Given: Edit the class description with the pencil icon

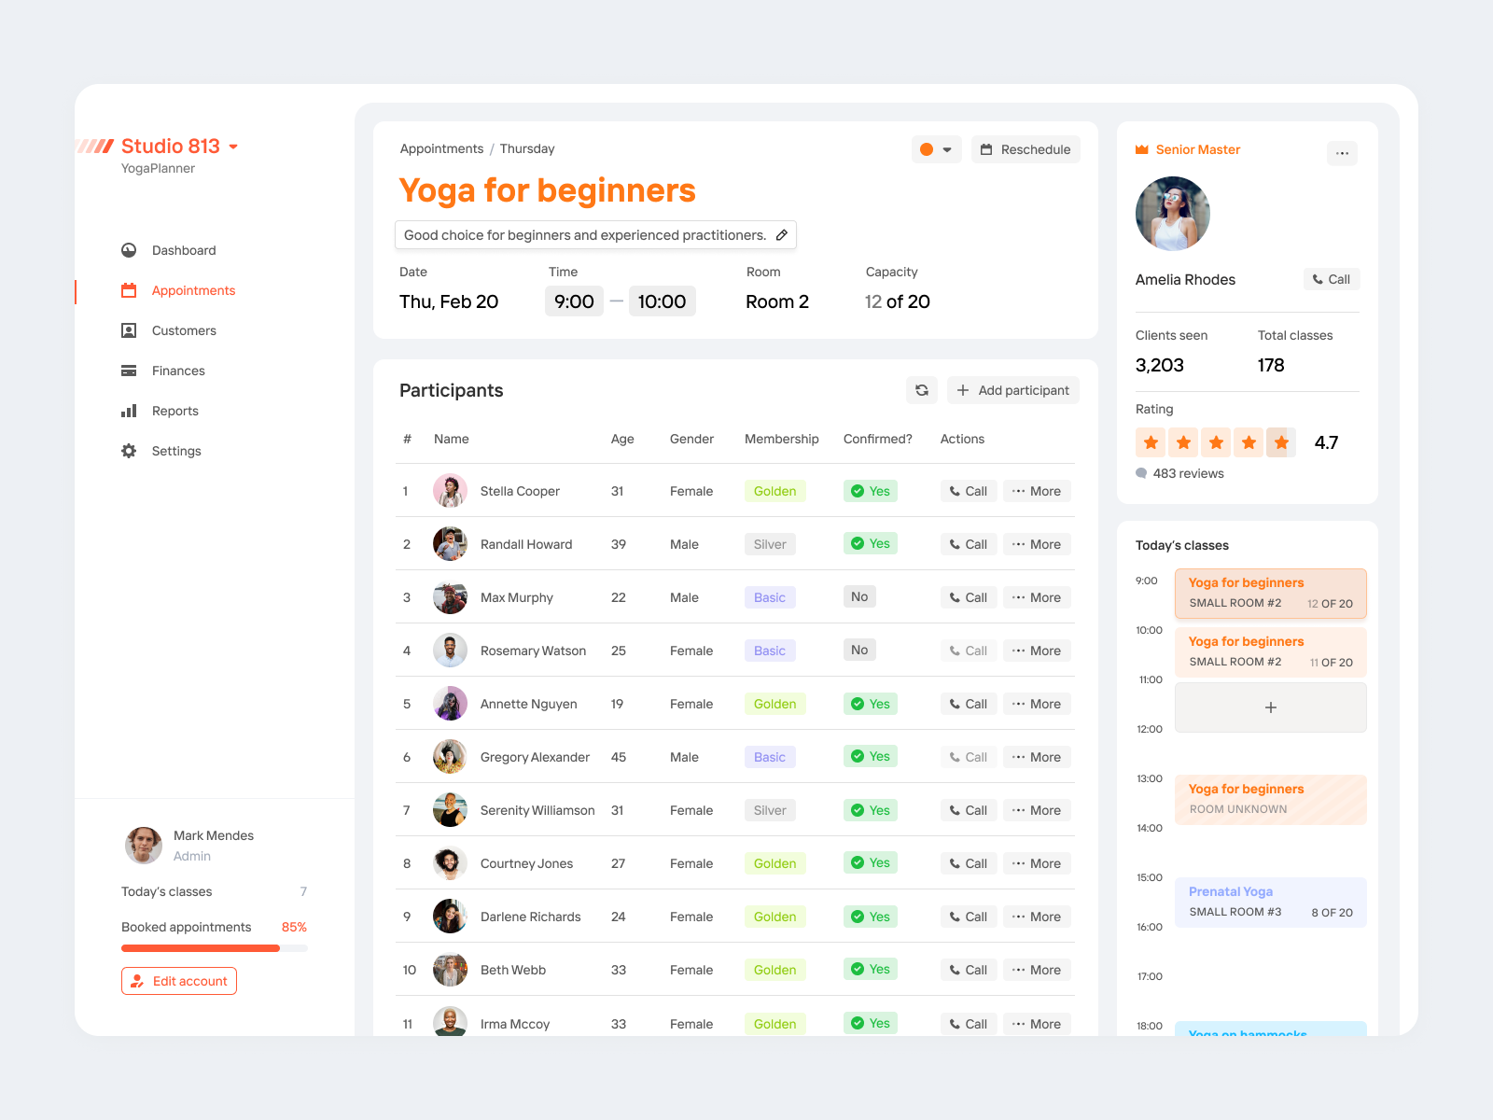Looking at the screenshot, I should 782,234.
